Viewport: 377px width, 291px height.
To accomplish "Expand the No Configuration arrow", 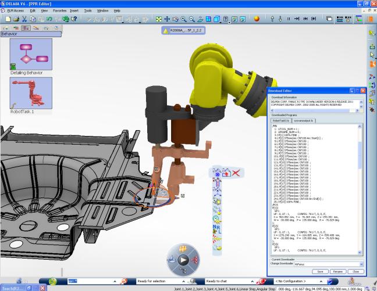I will click(321, 281).
